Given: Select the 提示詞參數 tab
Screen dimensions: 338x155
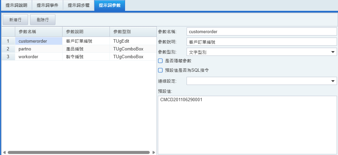Looking at the screenshot, I should click(110, 5).
